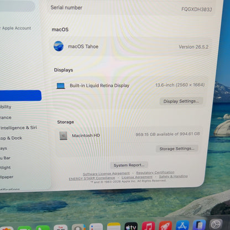The height and width of the screenshot is (230, 230).
Task: Select Displays in the sidebar
Action: point(3,148)
